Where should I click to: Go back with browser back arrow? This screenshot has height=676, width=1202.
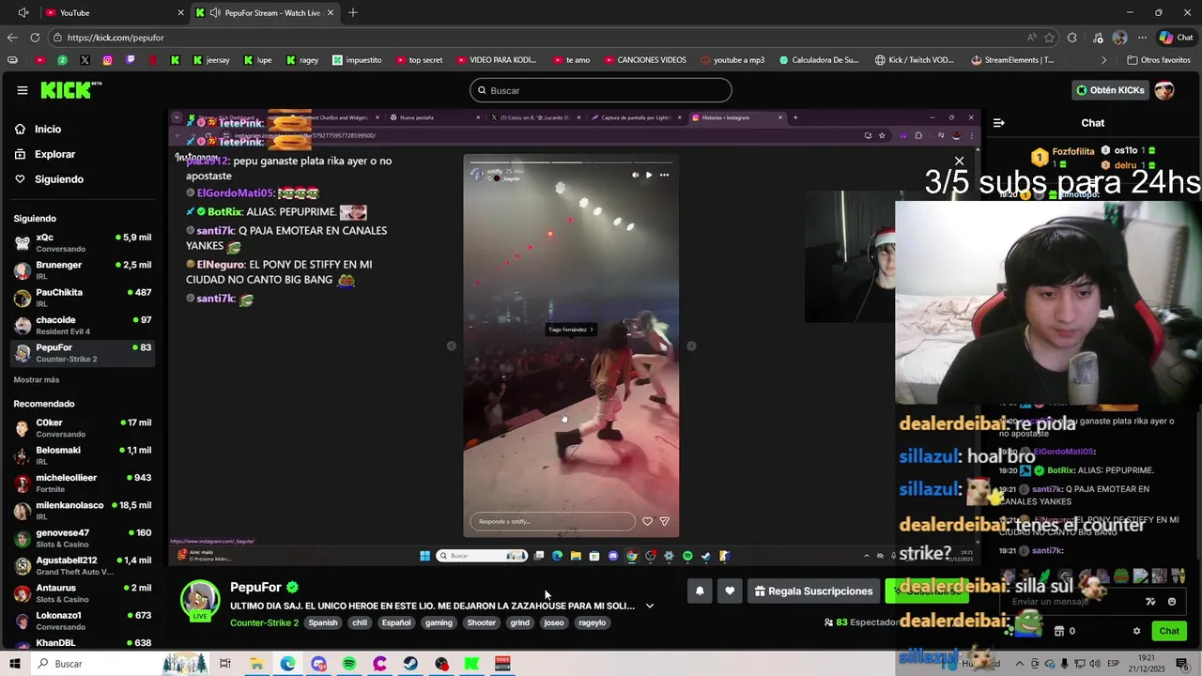[11, 38]
